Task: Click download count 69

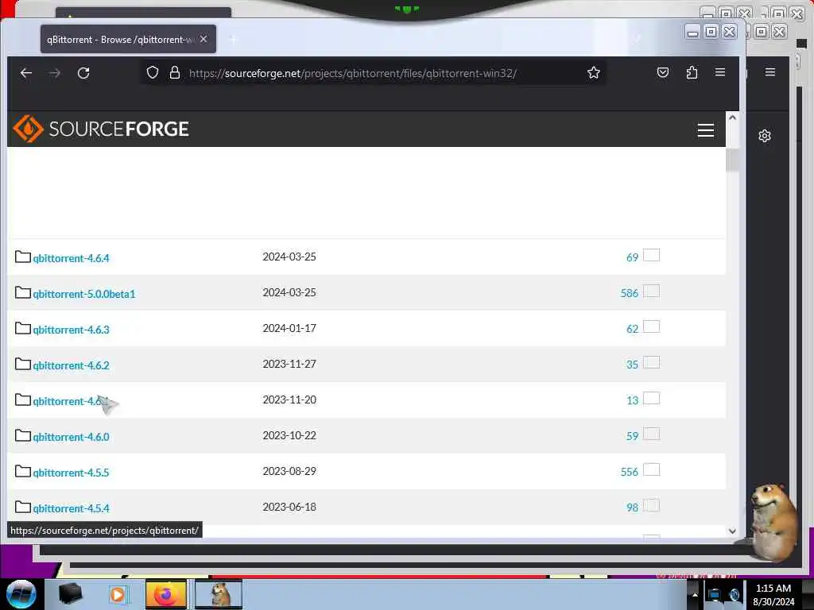Action: tap(632, 258)
